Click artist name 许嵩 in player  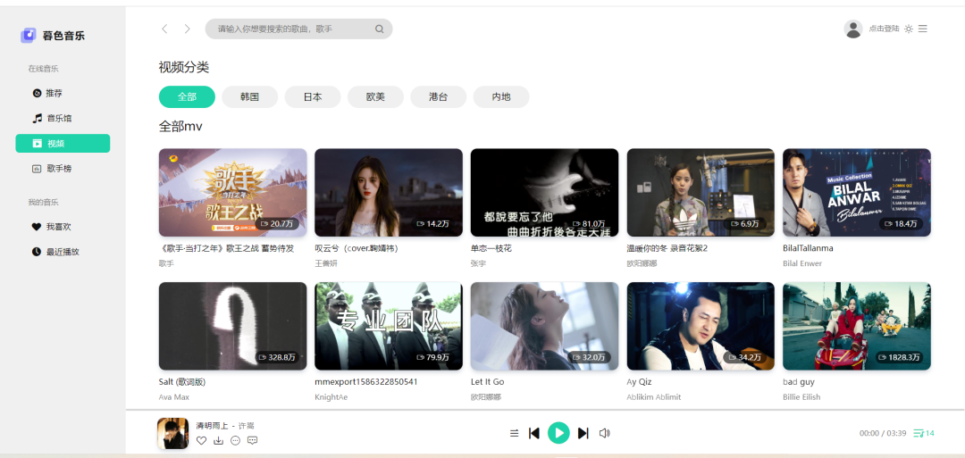[247, 426]
